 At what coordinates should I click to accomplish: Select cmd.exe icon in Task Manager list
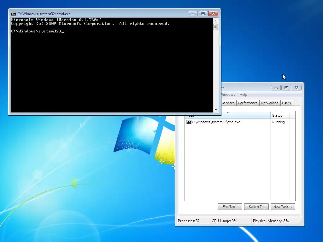(189, 122)
